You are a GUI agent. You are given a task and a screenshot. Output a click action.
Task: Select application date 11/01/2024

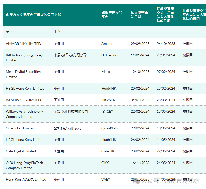coord(140,55)
